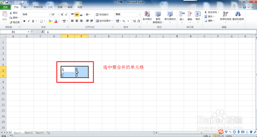Switch to Data (数据) tab

(x=60, y=7)
